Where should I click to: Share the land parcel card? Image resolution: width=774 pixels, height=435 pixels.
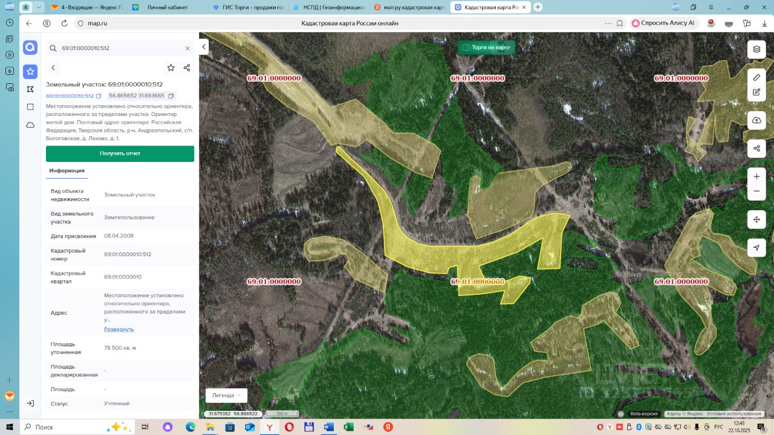tap(187, 68)
